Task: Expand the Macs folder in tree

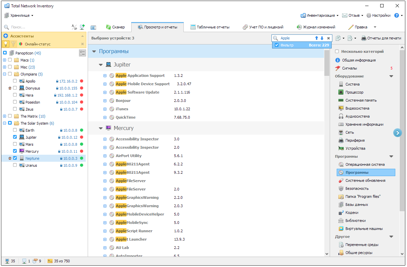Action: [x=5, y=60]
